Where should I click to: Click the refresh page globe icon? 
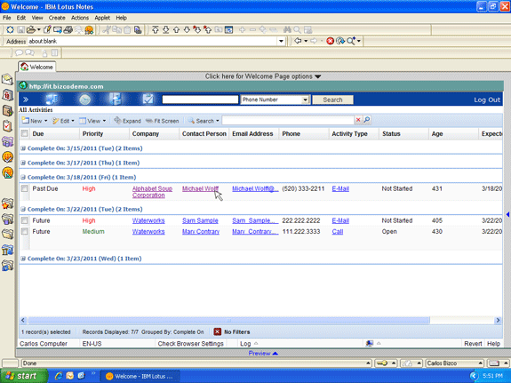[x=340, y=41]
